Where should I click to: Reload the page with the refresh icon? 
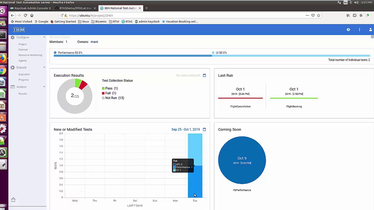[x=25, y=15]
